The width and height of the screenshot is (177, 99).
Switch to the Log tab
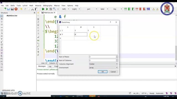pyautogui.click(x=50, y=66)
